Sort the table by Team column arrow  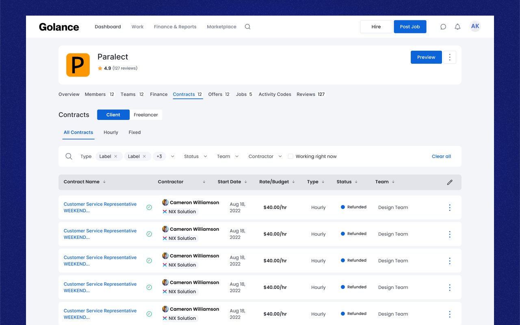[393, 182]
